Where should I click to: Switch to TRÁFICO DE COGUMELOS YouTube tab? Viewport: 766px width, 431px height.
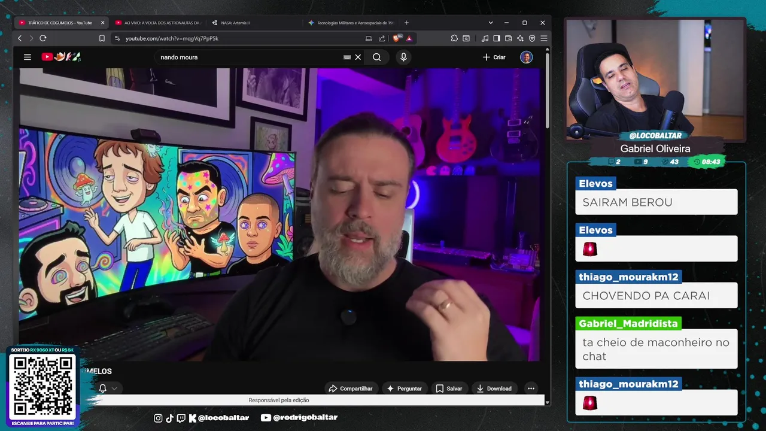point(60,23)
